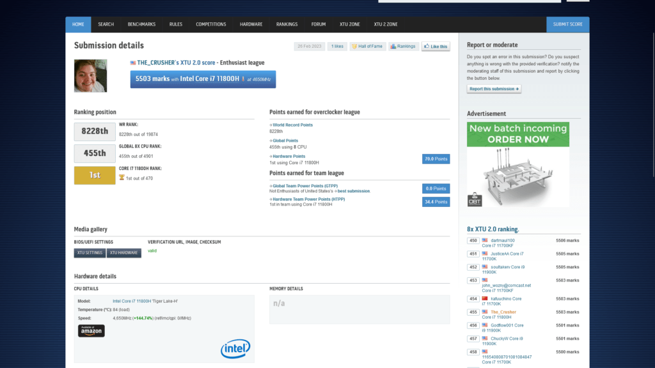The width and height of the screenshot is (655, 368).
Task: Click the Intel logo in CPU details
Action: pyautogui.click(x=235, y=348)
